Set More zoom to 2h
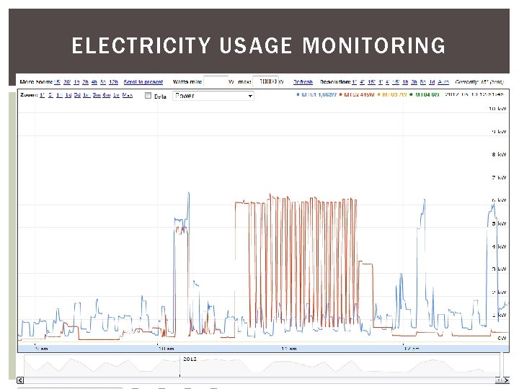 tap(85, 81)
